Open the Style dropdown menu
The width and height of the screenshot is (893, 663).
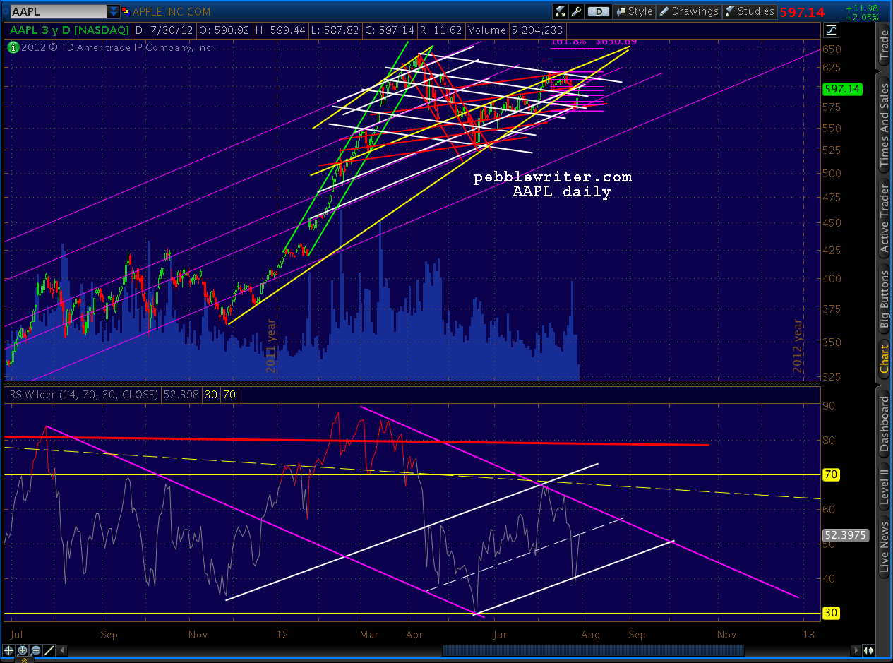pyautogui.click(x=634, y=11)
